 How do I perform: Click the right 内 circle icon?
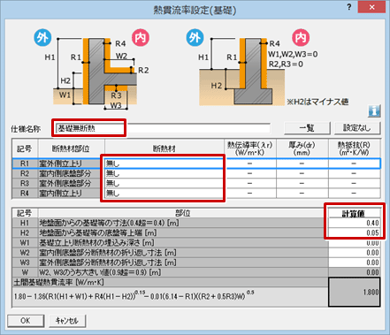[301, 38]
